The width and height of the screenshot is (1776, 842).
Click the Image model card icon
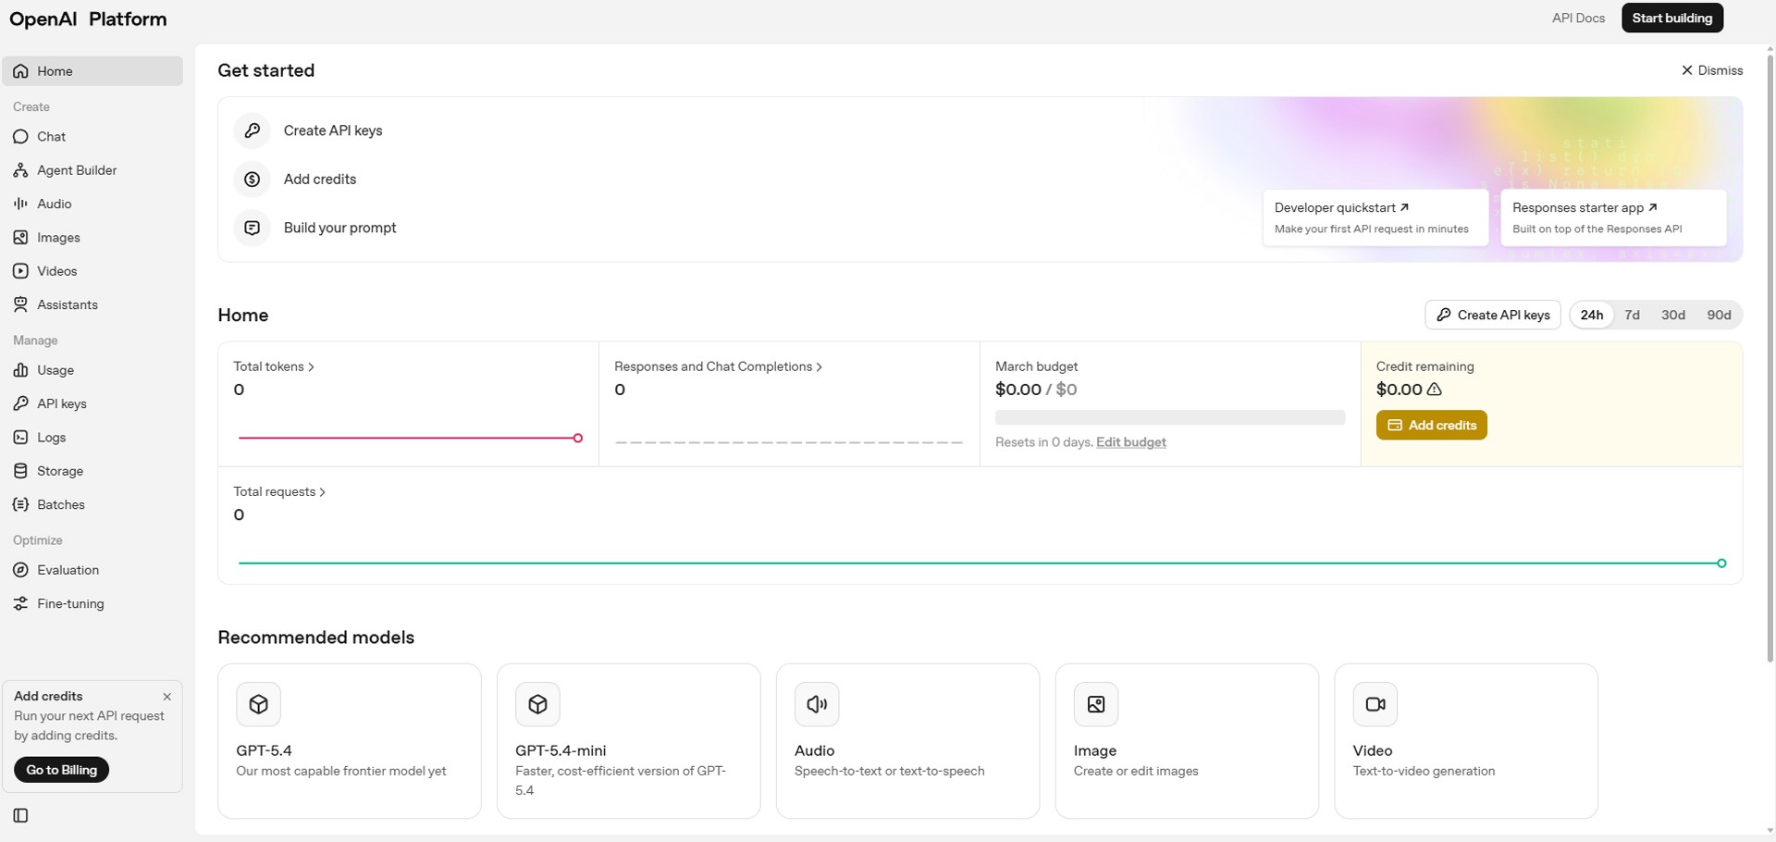coord(1096,704)
